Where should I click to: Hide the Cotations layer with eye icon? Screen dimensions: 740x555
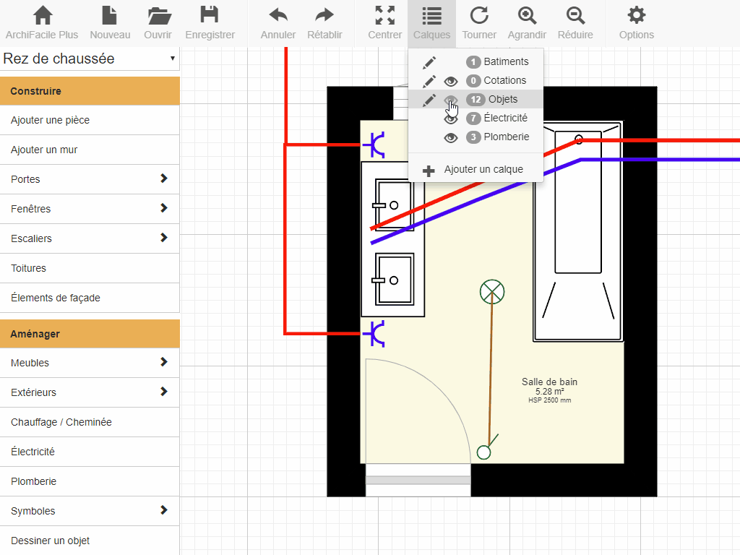pyautogui.click(x=451, y=81)
